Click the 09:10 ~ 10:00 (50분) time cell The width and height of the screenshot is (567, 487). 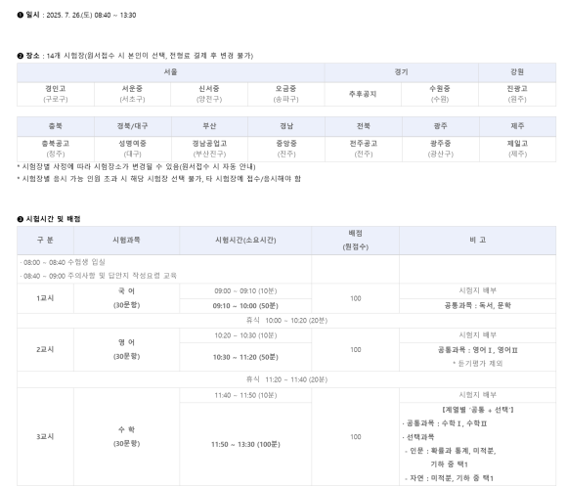pos(245,306)
